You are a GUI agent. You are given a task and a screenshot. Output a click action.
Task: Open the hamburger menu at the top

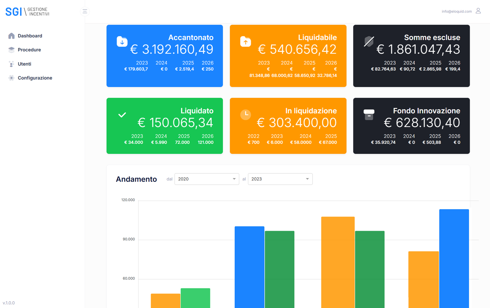pyautogui.click(x=85, y=11)
